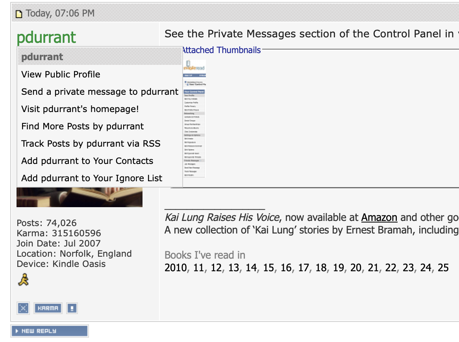Click the New Reply button
Screen dimensions: 459x342
(49, 331)
